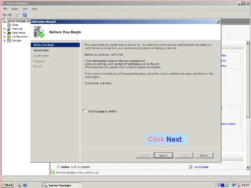This screenshot has height=188, width=251.
Task: Collapse the Roles summary section chevron
Action: coord(58,167)
